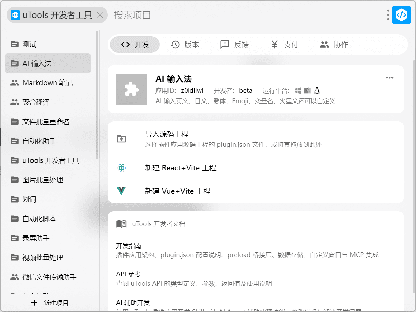Select the 自动化脚本 project
The image size is (416, 312).
coord(48,219)
